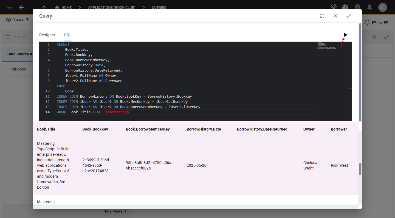Place cursor on the SELECT line
Viewport: 395px width, 218px height.
(63, 44)
